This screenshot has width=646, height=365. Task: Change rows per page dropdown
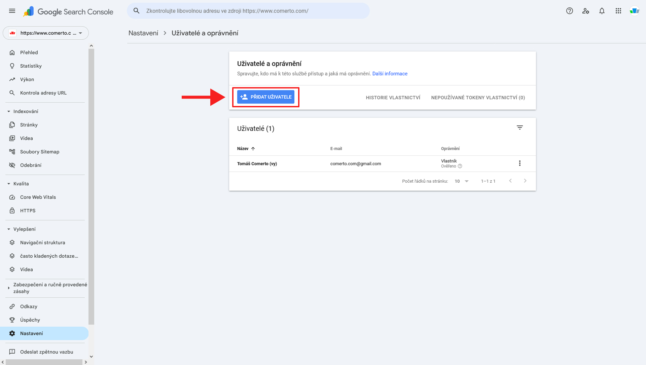click(x=462, y=181)
